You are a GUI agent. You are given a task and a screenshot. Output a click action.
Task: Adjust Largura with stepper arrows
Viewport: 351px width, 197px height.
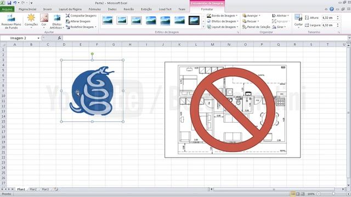338,25
